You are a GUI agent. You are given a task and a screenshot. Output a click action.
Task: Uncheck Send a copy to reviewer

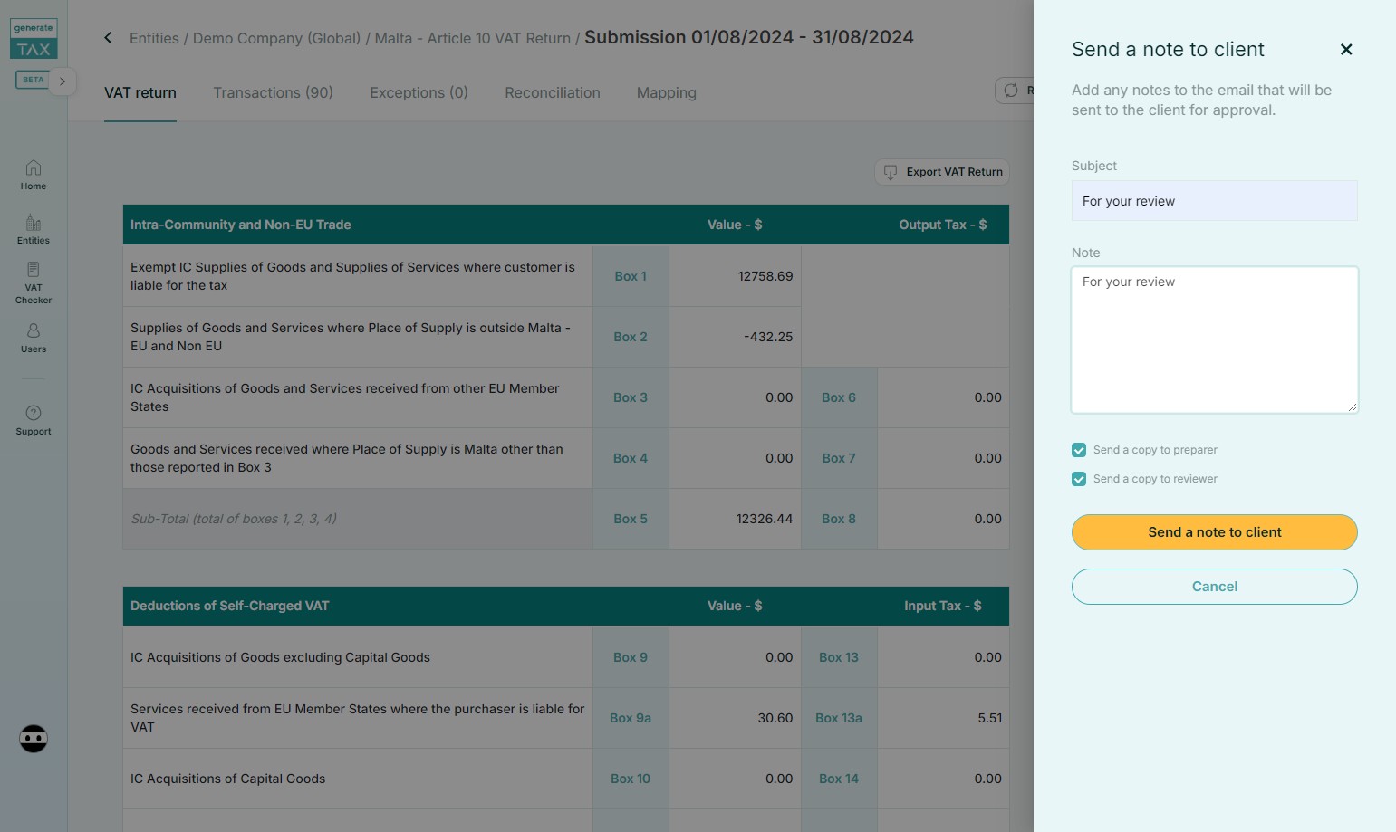1079,479
